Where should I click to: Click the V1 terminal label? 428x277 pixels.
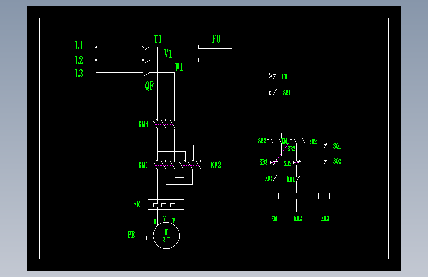[168, 54]
